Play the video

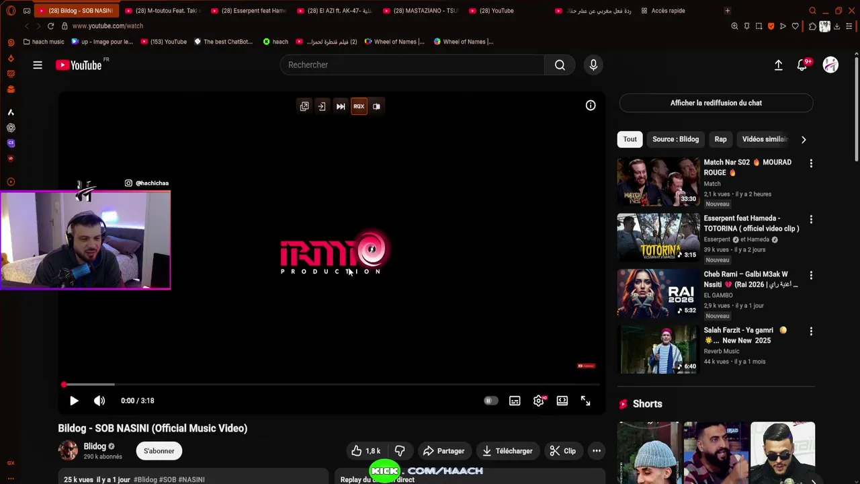point(74,401)
